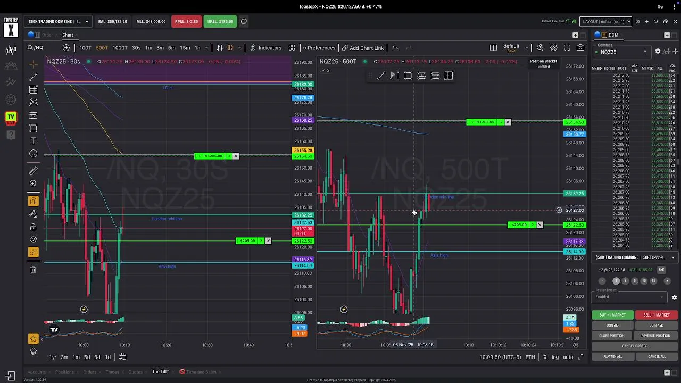The image size is (681, 383).
Task: Select the floating toolbar grid tool
Action: 449,76
